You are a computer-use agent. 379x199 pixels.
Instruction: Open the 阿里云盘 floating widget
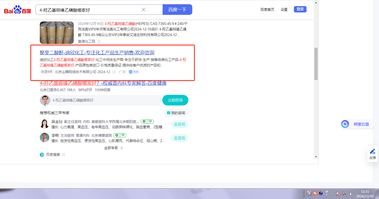358,124
